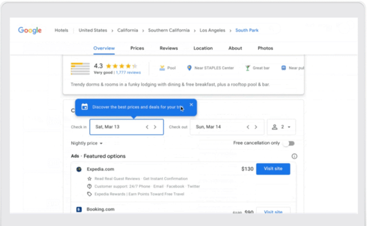The height and width of the screenshot is (226, 367).
Task: Click the Sat, Mar 13 check-in field
Action: click(116, 127)
